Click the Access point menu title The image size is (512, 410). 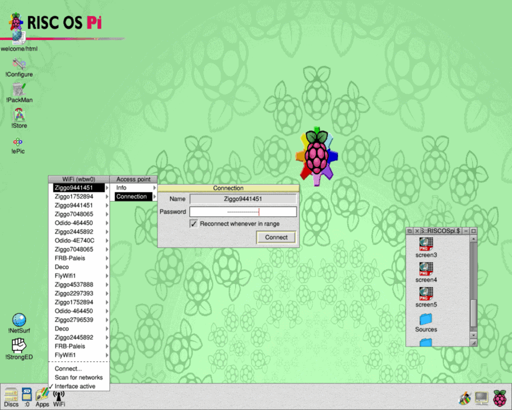coord(133,179)
